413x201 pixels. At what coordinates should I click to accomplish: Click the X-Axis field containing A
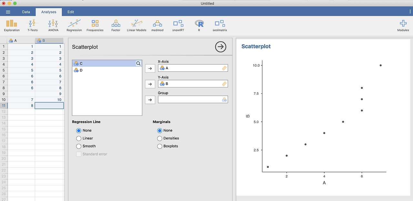pyautogui.click(x=193, y=68)
